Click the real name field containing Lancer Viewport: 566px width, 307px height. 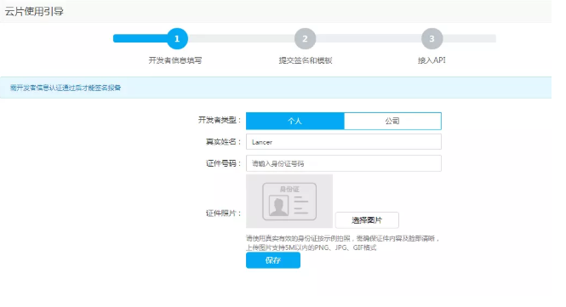(344, 142)
